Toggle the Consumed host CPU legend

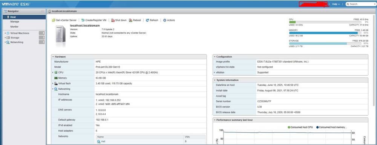(300, 127)
